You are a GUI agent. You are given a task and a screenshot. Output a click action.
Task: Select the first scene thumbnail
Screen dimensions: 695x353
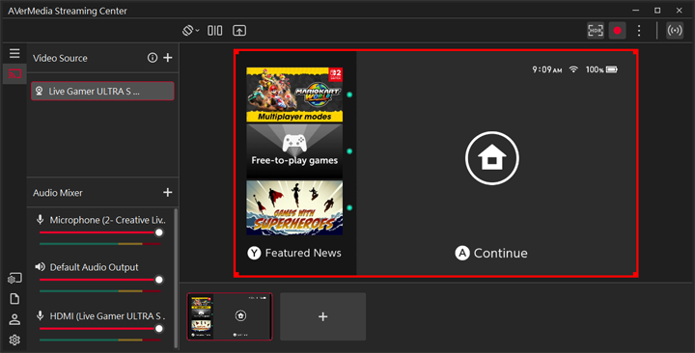click(230, 316)
